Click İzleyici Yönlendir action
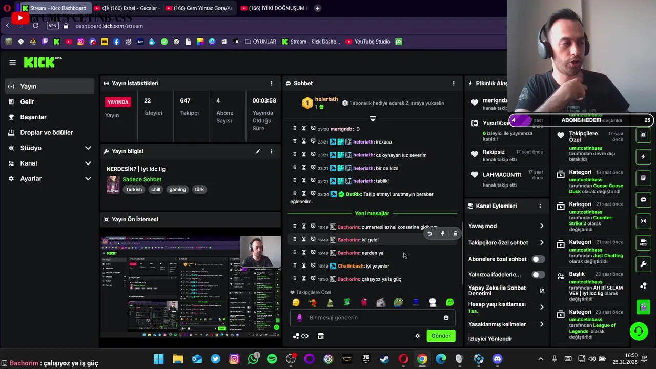The width and height of the screenshot is (656, 369). tap(490, 339)
